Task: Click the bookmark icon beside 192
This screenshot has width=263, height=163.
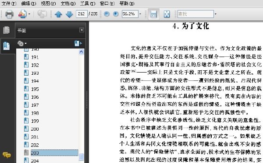Action: tap(26, 65)
